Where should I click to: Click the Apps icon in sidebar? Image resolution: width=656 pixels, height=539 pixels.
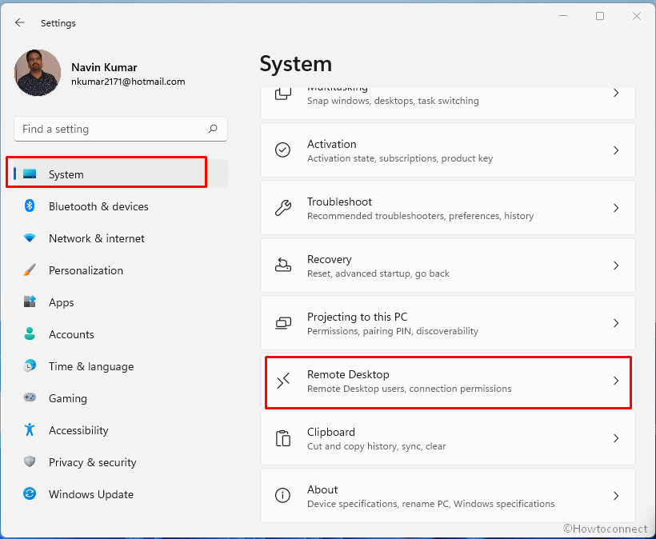pyautogui.click(x=30, y=301)
